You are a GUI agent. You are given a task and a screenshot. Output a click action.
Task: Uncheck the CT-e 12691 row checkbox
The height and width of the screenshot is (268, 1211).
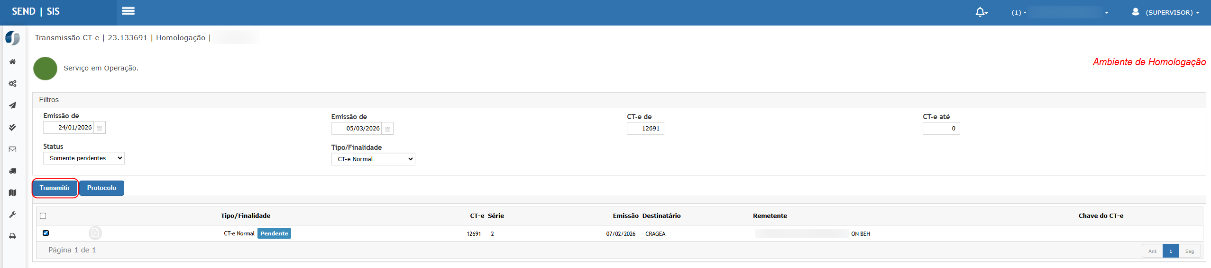tap(46, 233)
